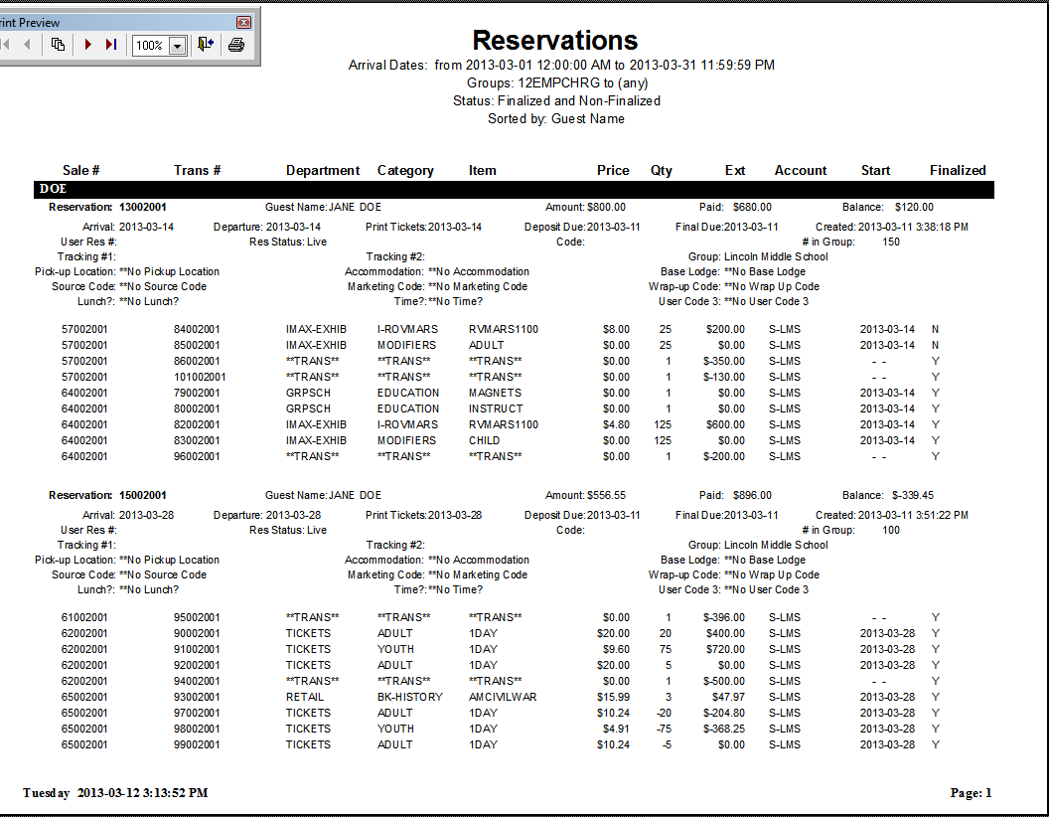This screenshot has height=817, width=1049.
Task: Print the Reservations report
Action: pyautogui.click(x=238, y=46)
